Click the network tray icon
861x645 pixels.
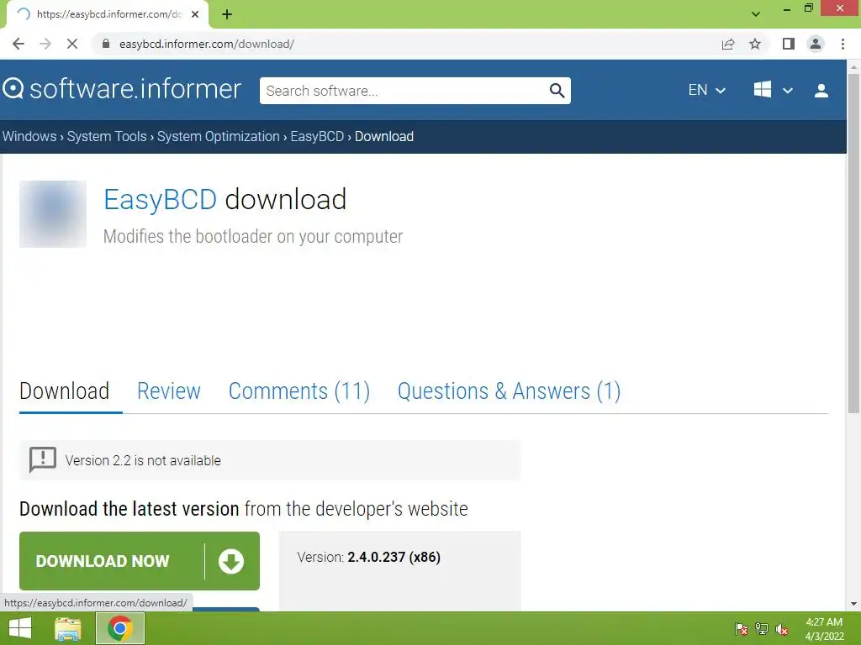(x=762, y=629)
